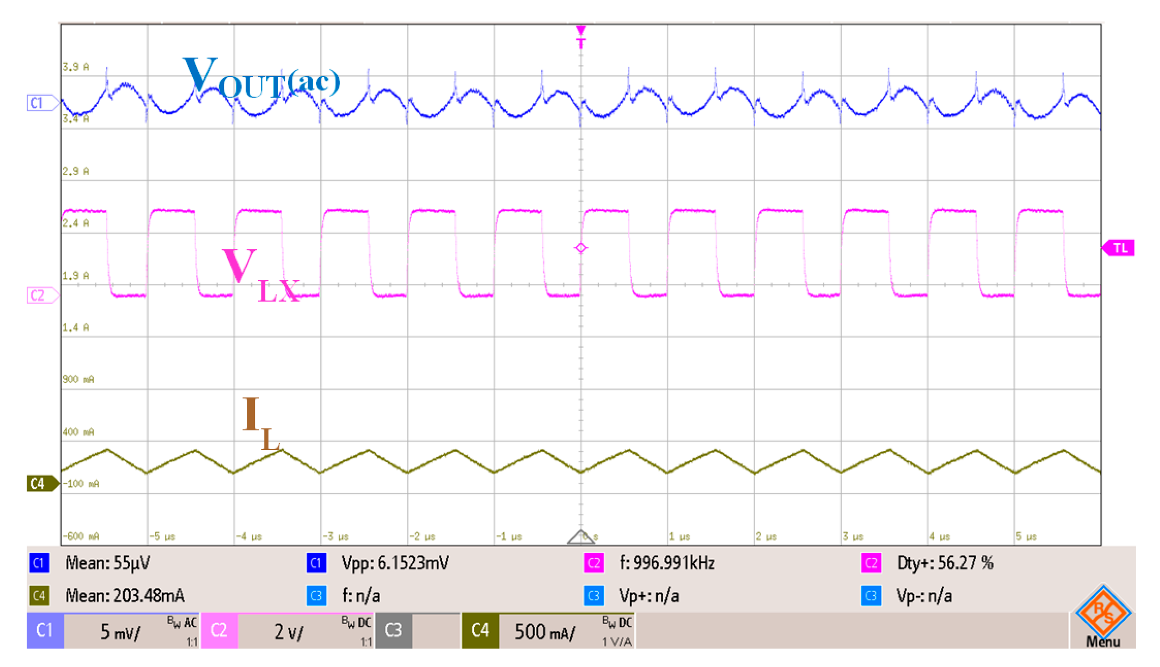The width and height of the screenshot is (1160, 667).
Task: Click the trigger level diamond on center axis
Action: pos(581,248)
